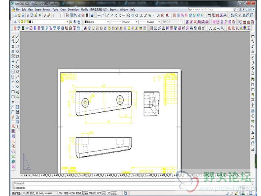This screenshot has width=261, height=196.
Task: Open the Format menu
Action: pos(46,9)
